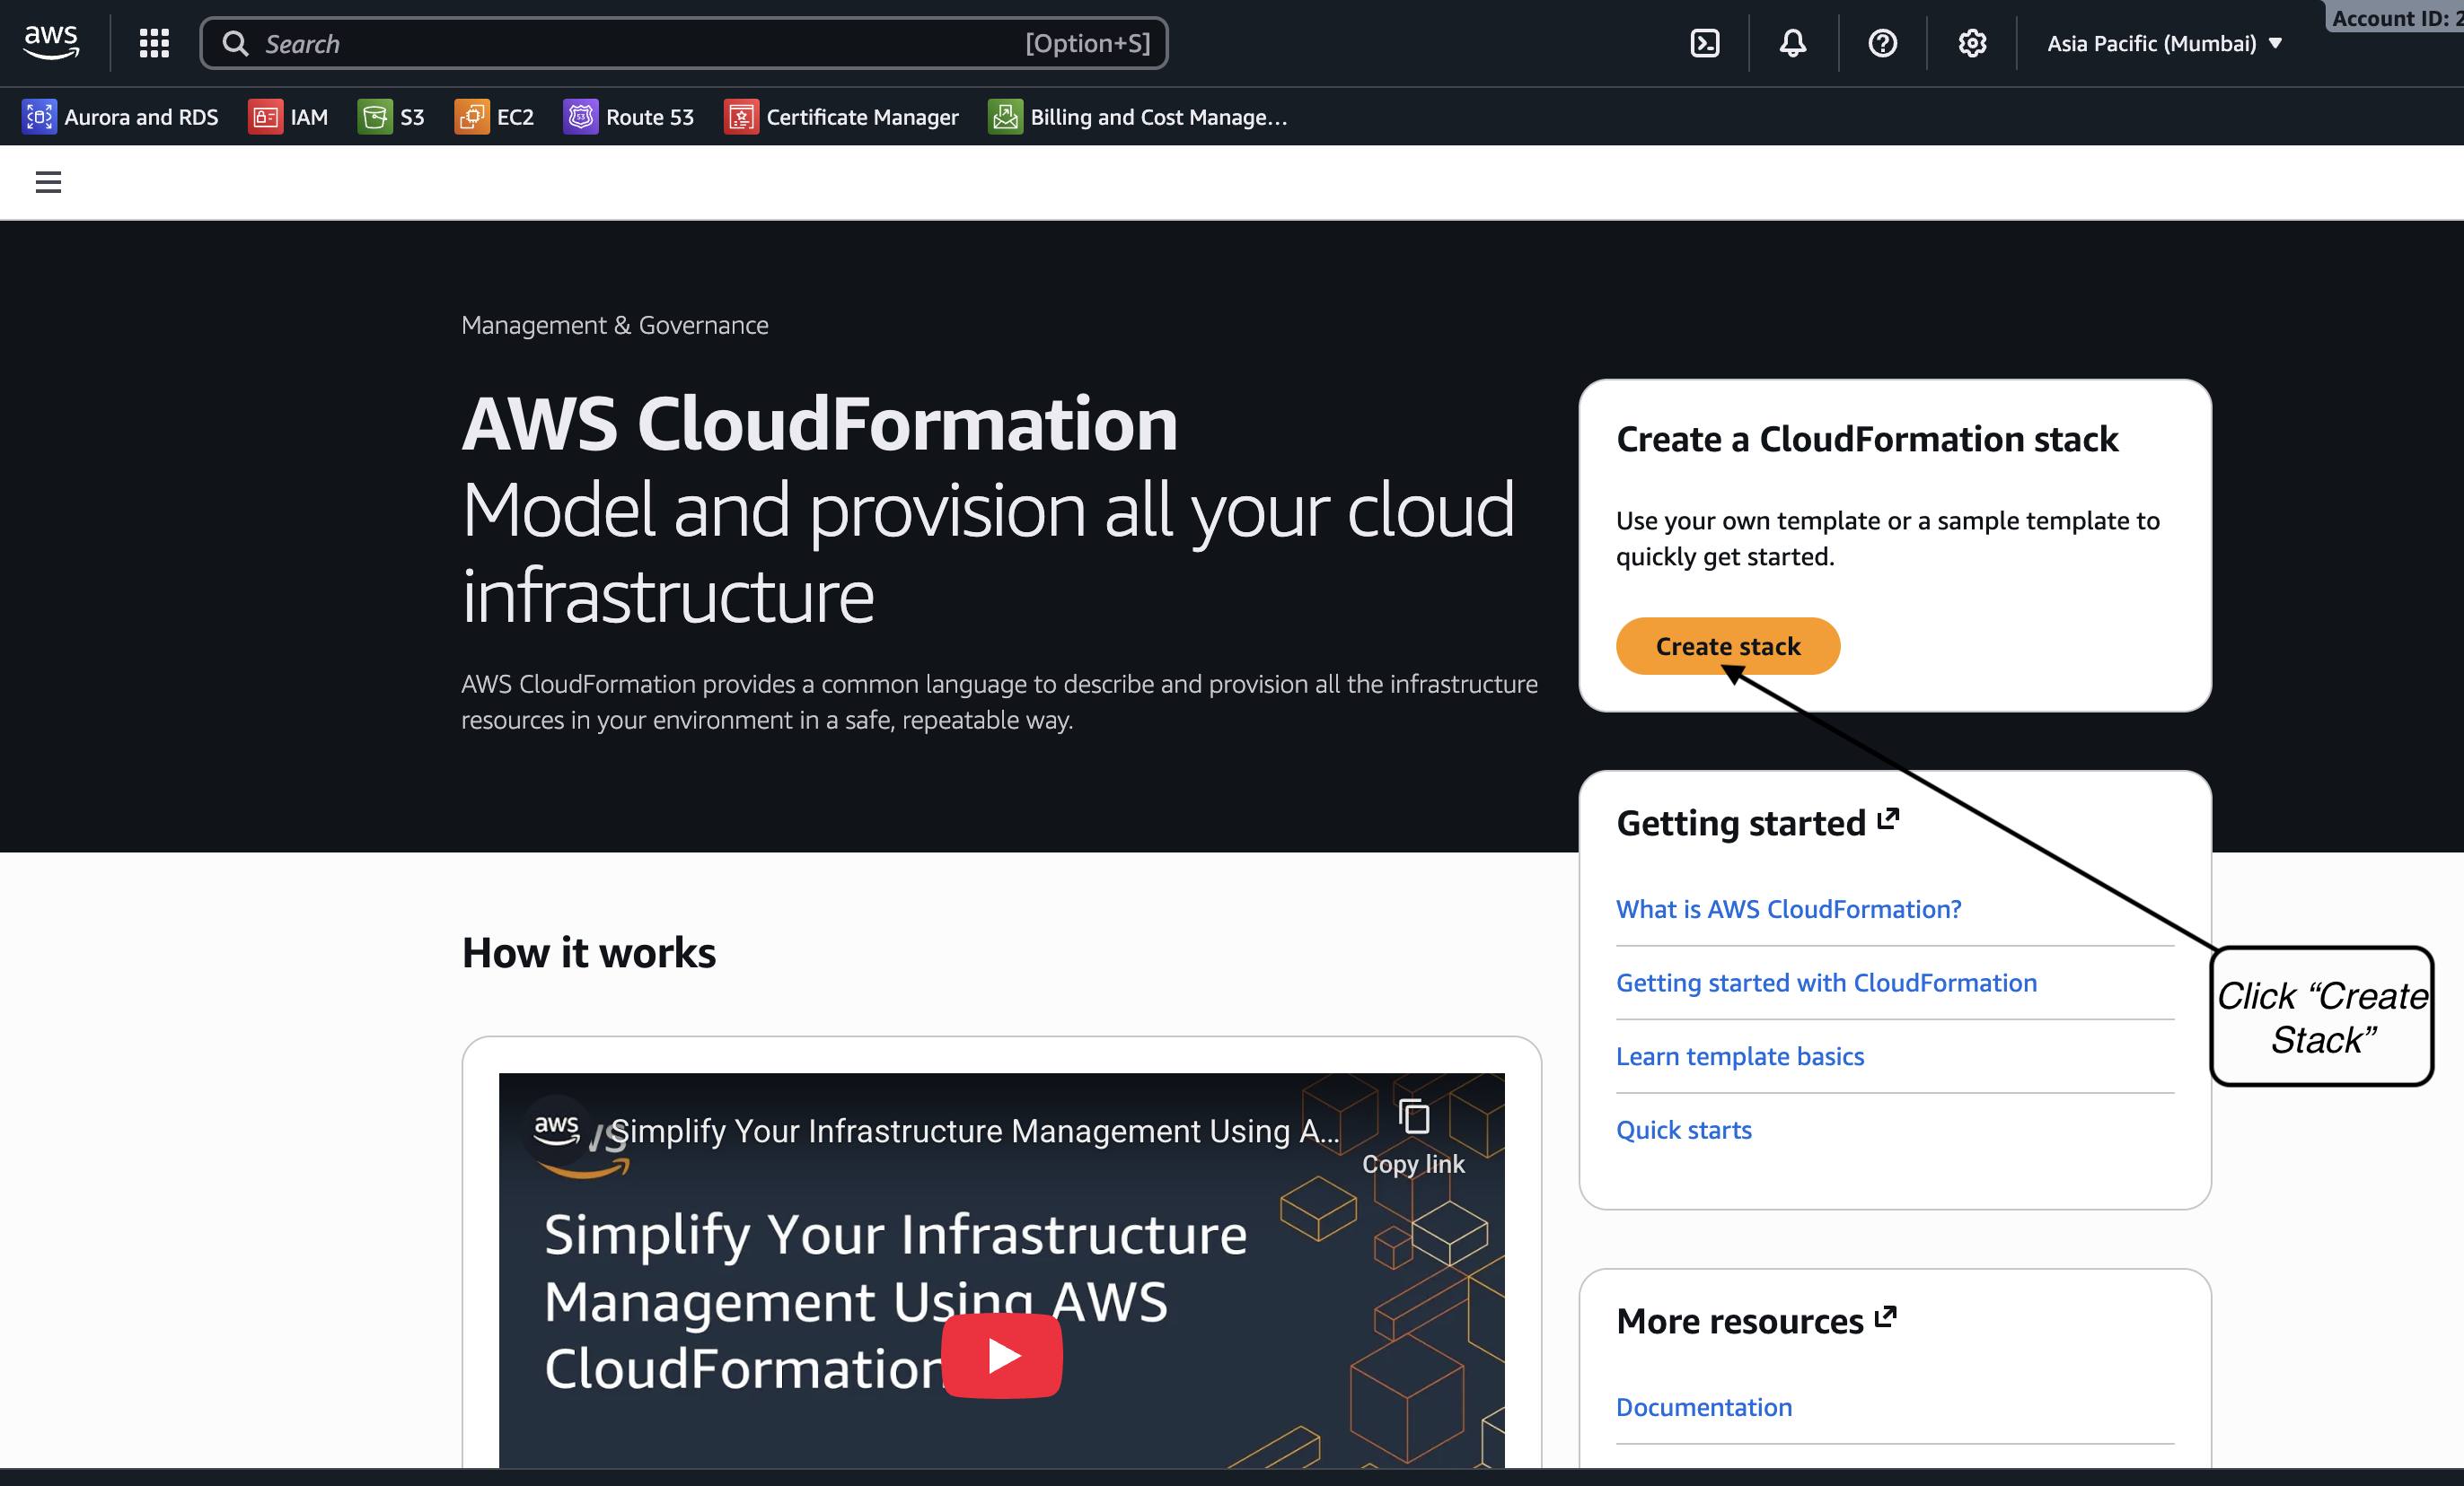Click into the AWS search field
This screenshot has width=2464, height=1486.
640,43
